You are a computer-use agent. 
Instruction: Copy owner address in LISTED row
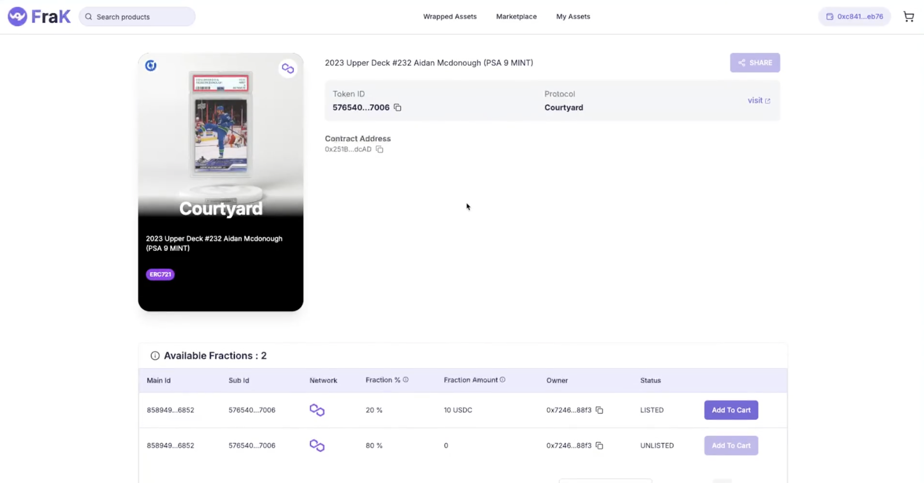599,410
